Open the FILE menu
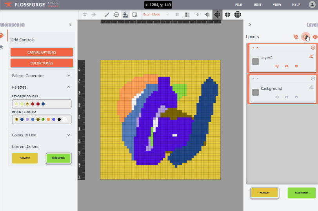This screenshot has width=318, height=211. pyautogui.click(x=238, y=5)
